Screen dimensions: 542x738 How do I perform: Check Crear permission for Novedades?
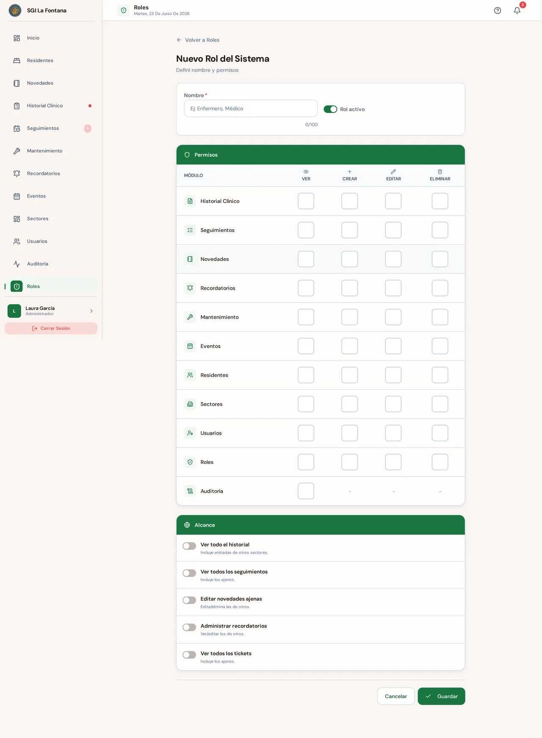coord(349,259)
